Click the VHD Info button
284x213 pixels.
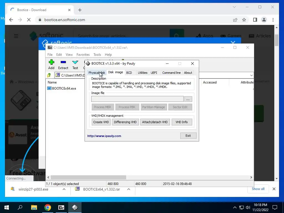(x=182, y=122)
